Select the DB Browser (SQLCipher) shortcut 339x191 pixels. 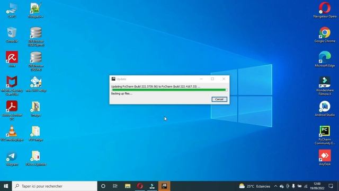tap(36, 37)
